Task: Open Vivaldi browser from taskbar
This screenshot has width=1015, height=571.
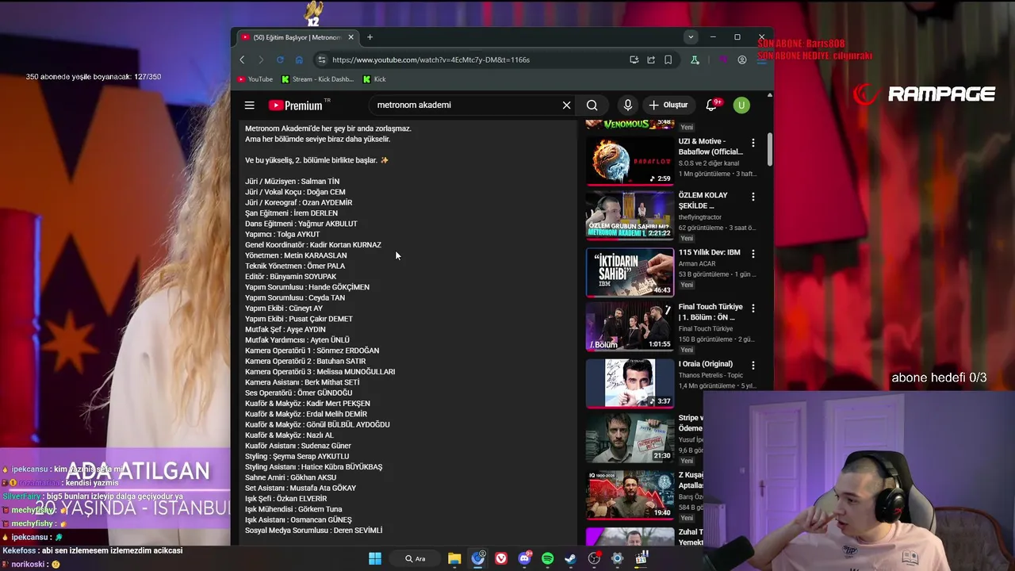Action: pos(501,558)
